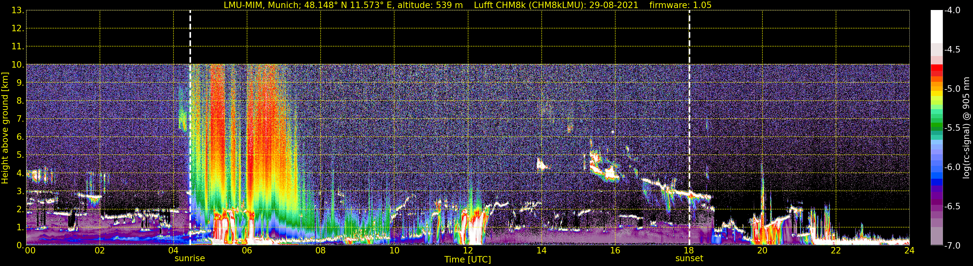
Task: Click the time axis tick label '04'
Action: click(x=173, y=251)
